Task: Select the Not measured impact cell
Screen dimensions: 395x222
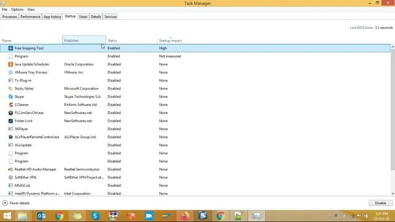Action: click(x=170, y=56)
